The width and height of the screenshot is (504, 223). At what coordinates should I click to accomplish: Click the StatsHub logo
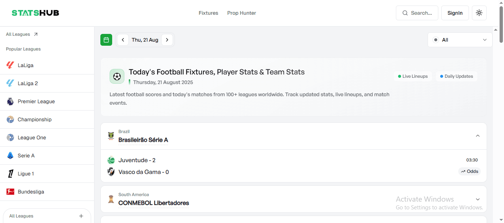(x=35, y=13)
